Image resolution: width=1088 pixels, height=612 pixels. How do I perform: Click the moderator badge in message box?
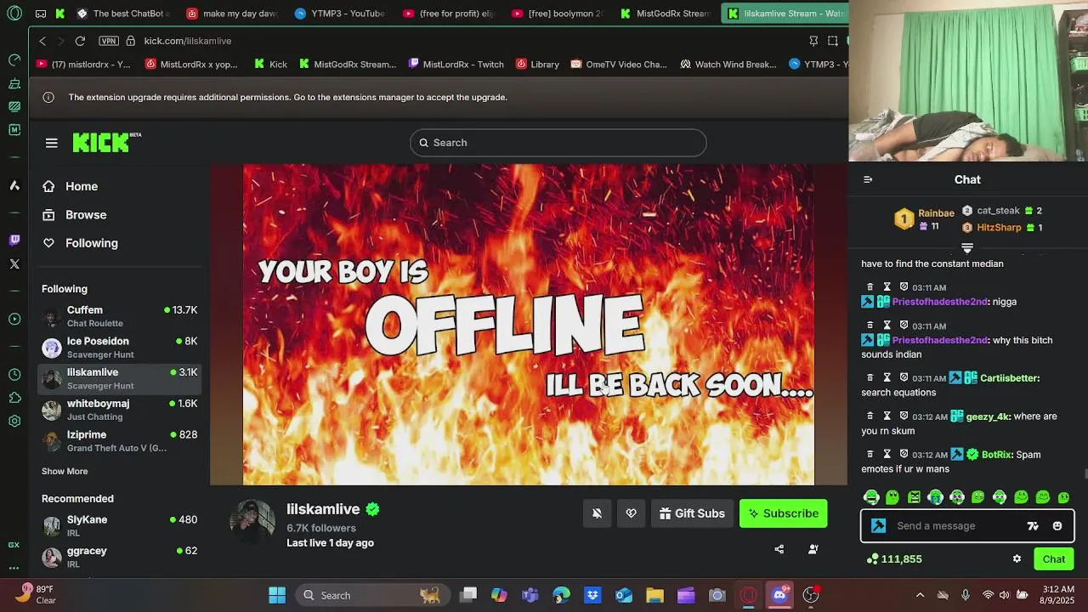879,526
